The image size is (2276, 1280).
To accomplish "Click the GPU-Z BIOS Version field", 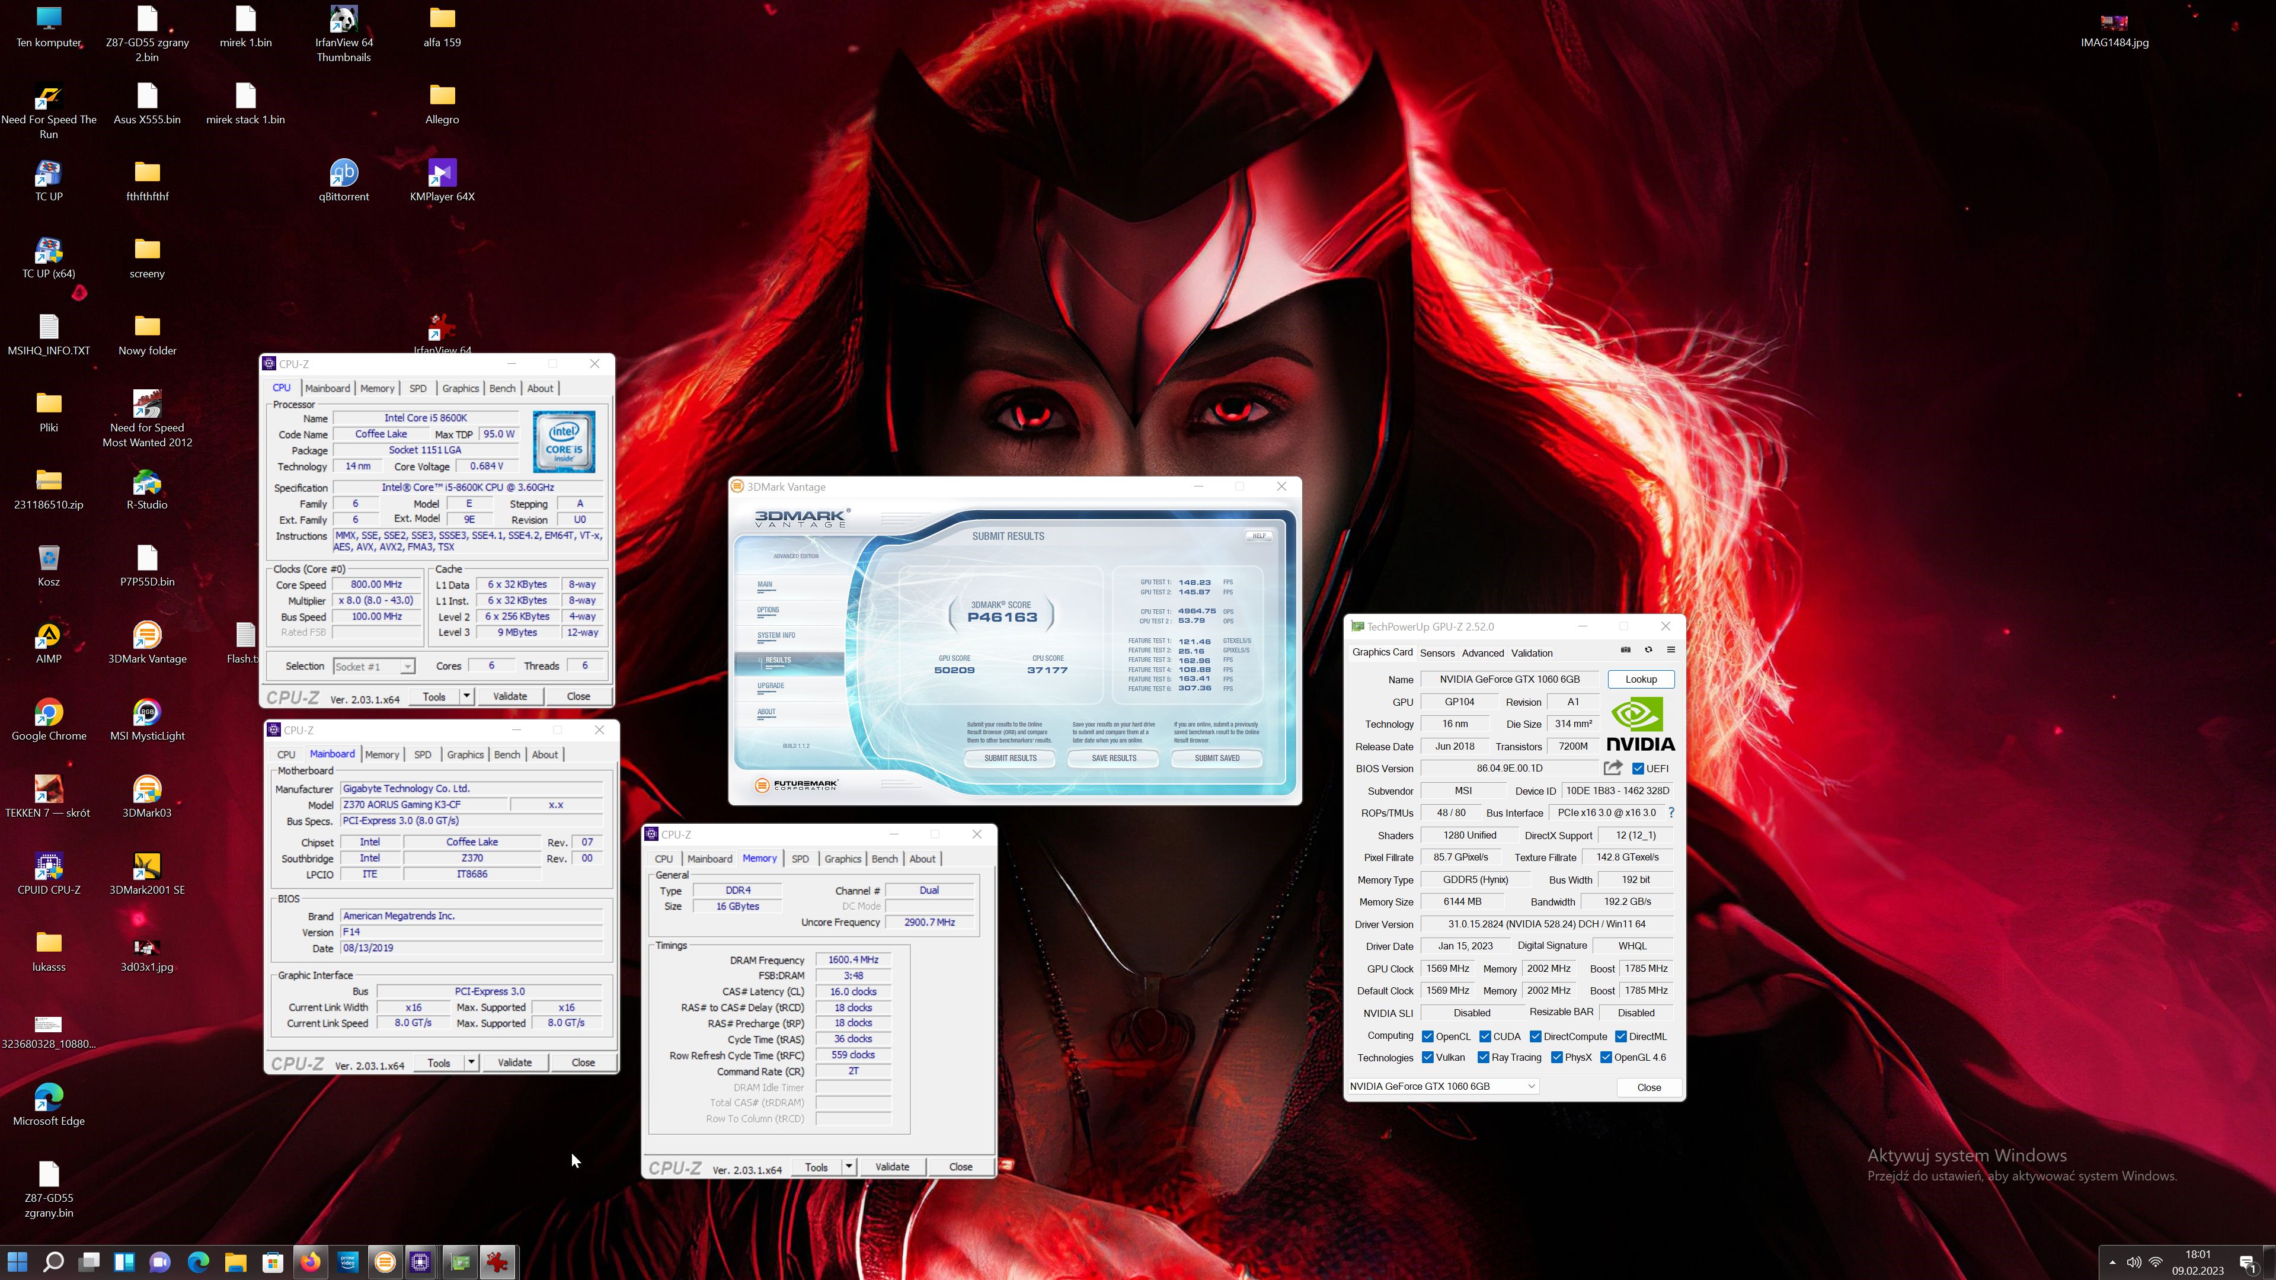I will pyautogui.click(x=1508, y=769).
